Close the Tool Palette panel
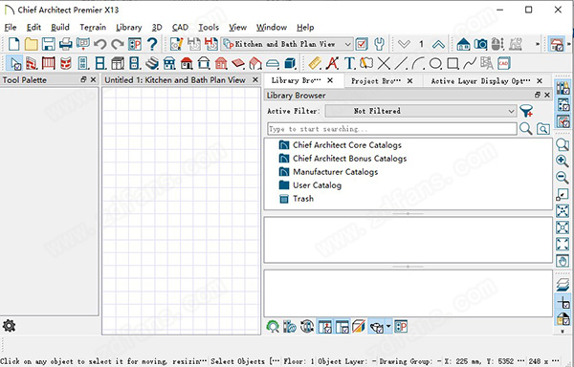Image resolution: width=574 pixels, height=367 pixels. pos(93,79)
